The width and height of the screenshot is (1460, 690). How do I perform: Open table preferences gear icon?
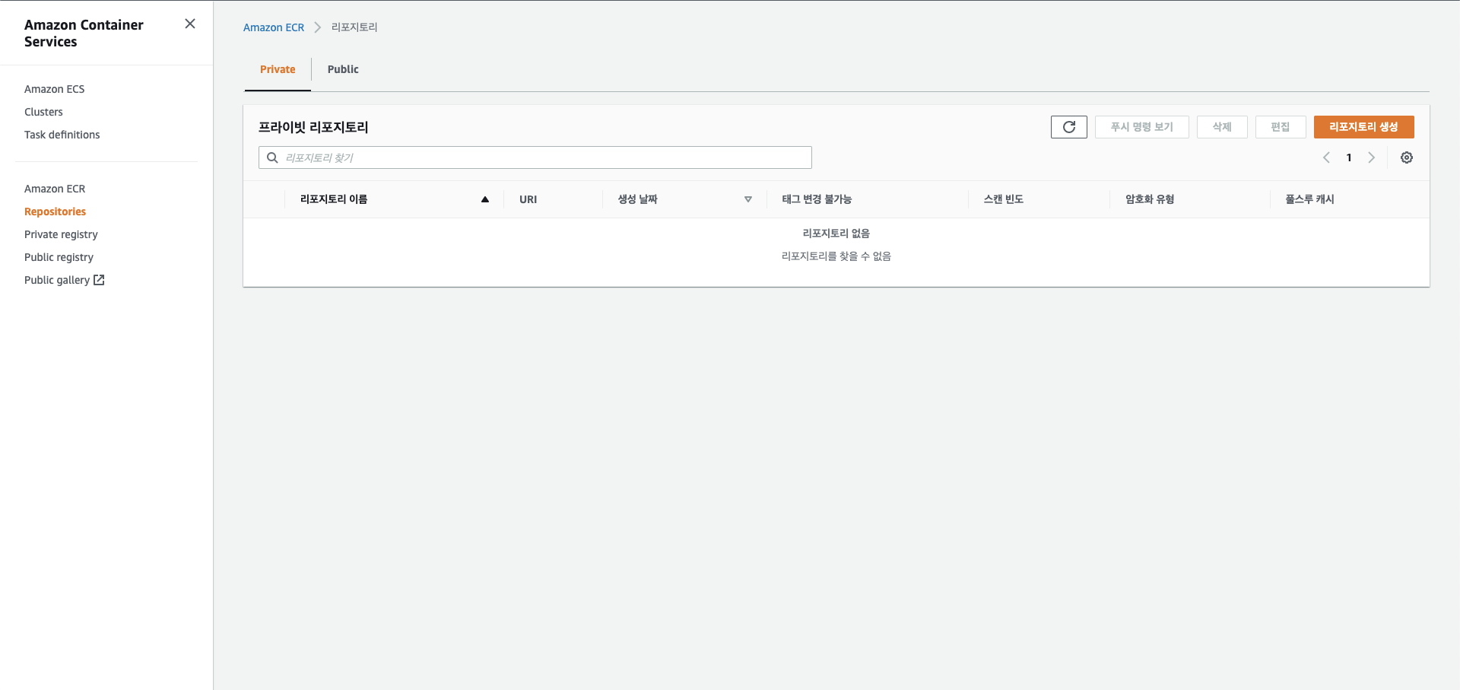(1407, 157)
